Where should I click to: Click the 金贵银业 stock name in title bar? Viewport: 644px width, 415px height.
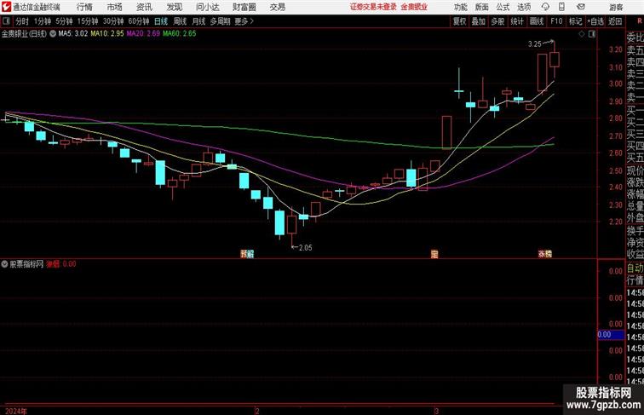414,7
